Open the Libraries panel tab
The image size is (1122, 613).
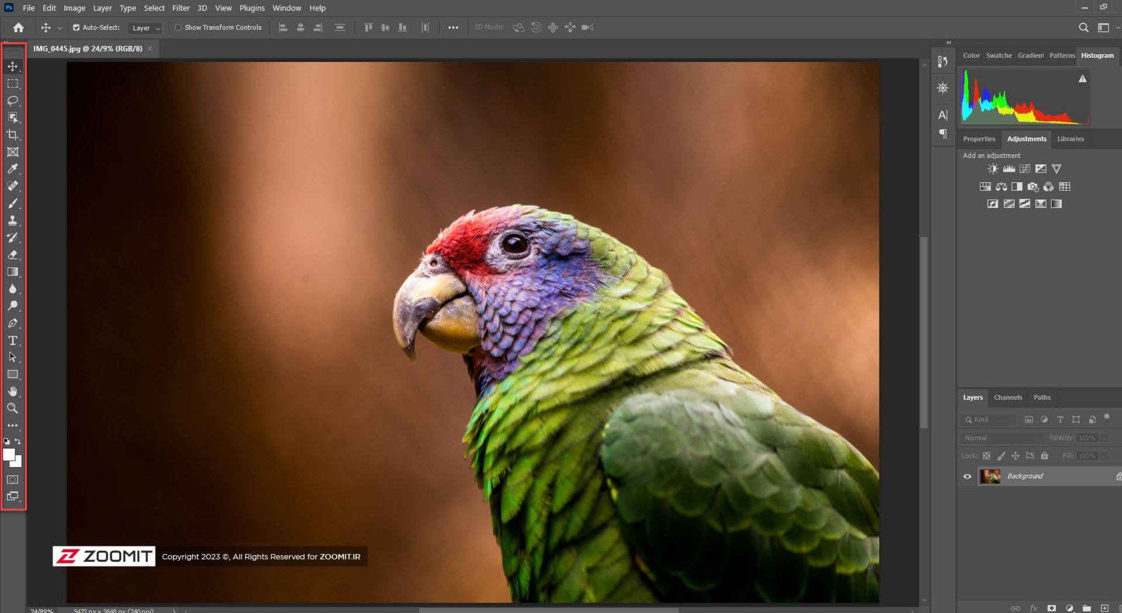click(x=1070, y=139)
